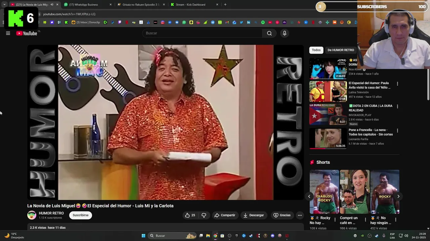Open the HUMOR RETRO channel name link
The image size is (430, 241).
51,213
